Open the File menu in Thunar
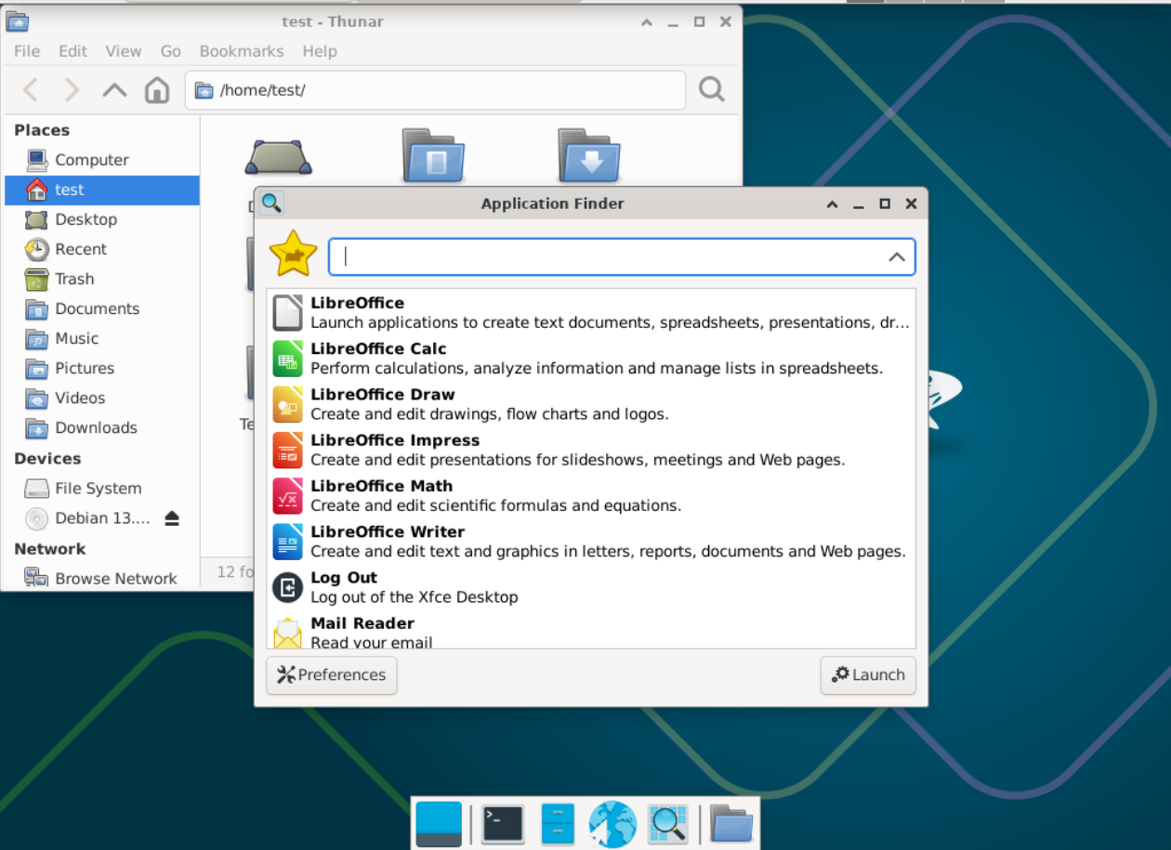This screenshot has width=1171, height=850. click(27, 51)
